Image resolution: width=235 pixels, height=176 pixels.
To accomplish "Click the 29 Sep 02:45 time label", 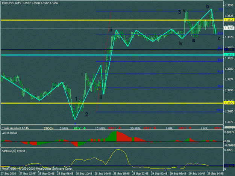I will tap(159, 174).
